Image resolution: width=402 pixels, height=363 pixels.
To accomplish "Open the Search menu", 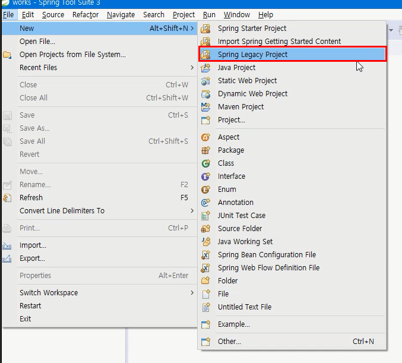I will click(x=154, y=15).
